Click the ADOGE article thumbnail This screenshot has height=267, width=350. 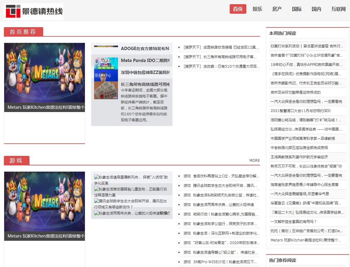click(x=106, y=46)
